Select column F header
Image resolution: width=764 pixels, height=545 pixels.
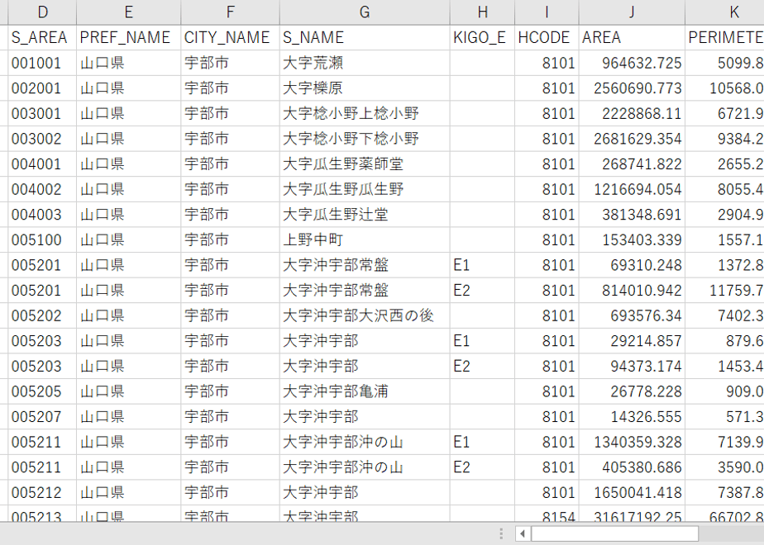231,12
